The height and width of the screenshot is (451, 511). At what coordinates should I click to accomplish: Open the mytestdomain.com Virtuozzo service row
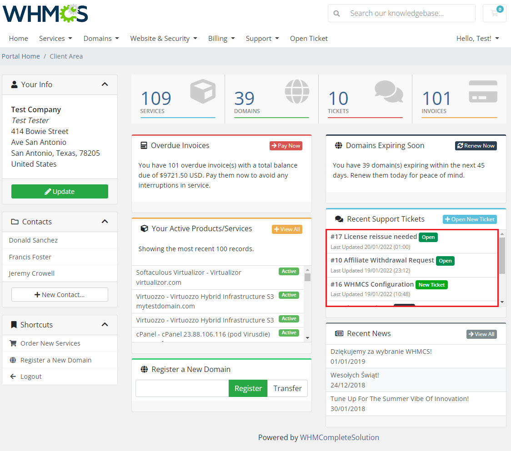(x=218, y=301)
